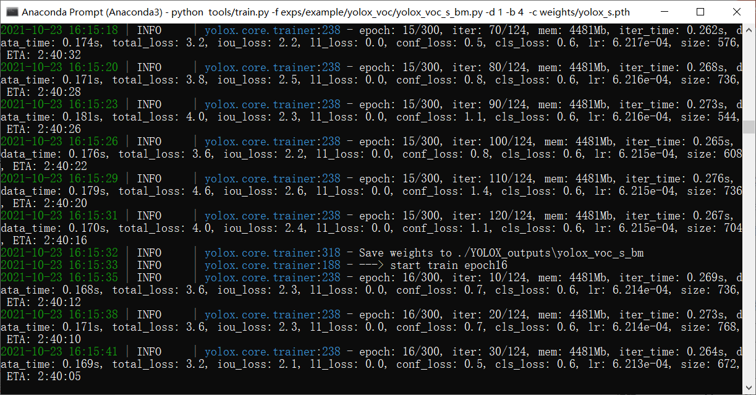Click the timestamp 2021-10-23 16:15:35
The width and height of the screenshot is (756, 395).
point(59,278)
